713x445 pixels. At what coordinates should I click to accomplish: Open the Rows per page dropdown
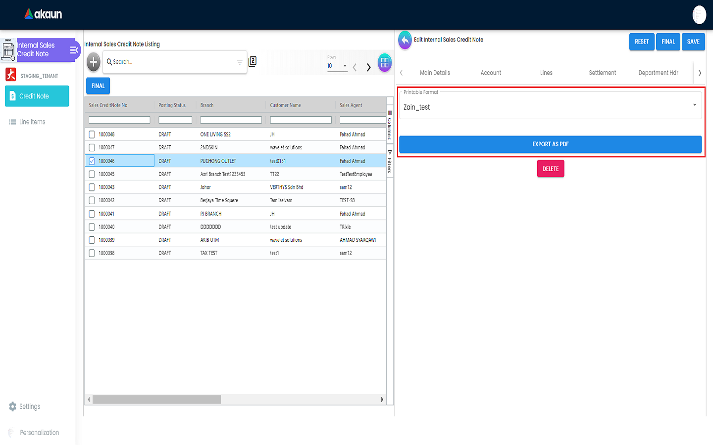[x=337, y=66]
